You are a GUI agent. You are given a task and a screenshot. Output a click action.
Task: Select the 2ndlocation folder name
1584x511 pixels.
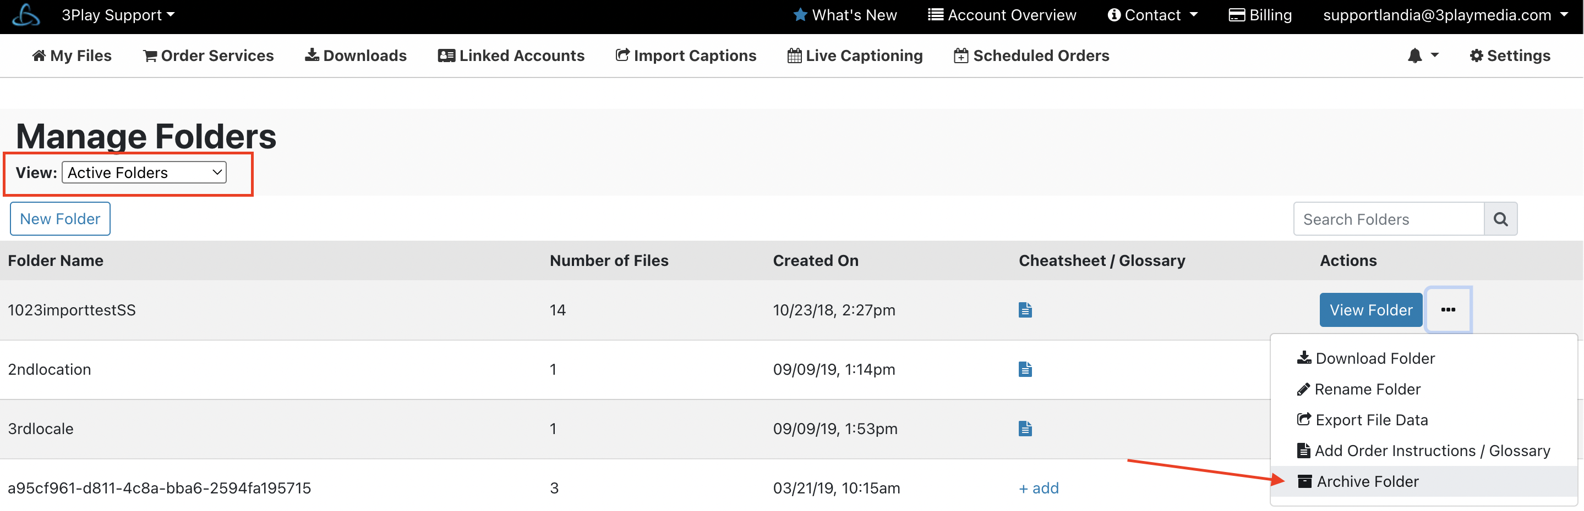49,369
